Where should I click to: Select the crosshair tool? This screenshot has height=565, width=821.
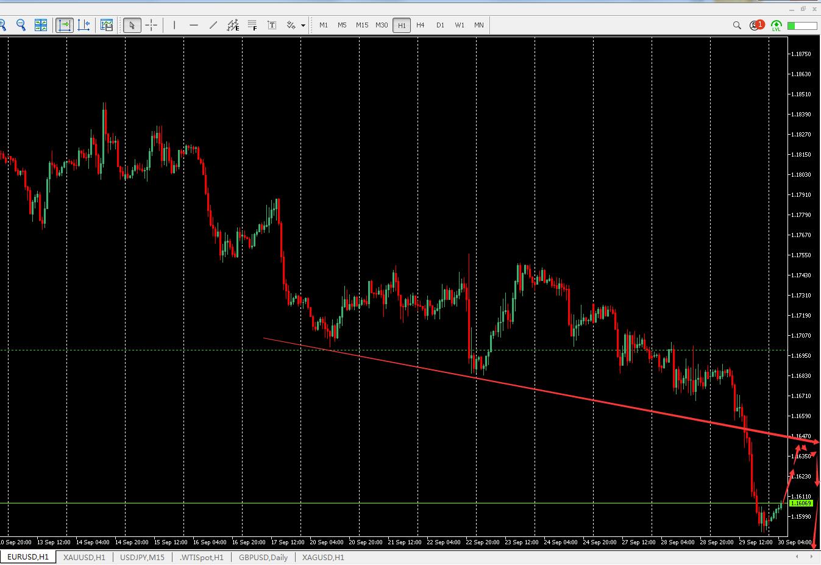coord(151,25)
